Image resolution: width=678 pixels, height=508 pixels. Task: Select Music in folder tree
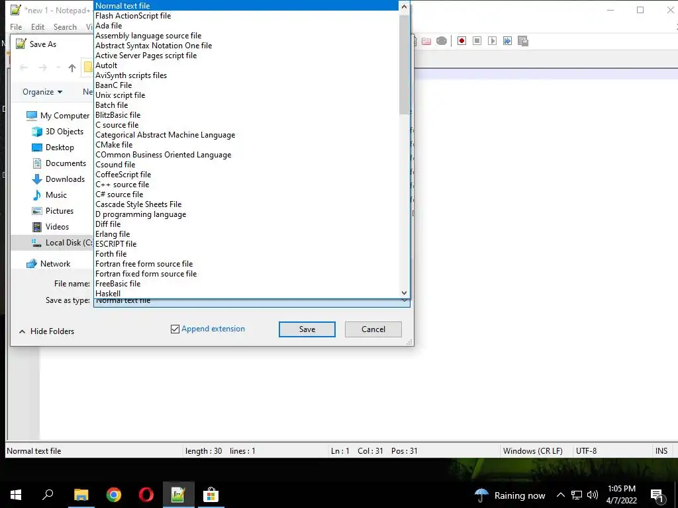coord(49,195)
